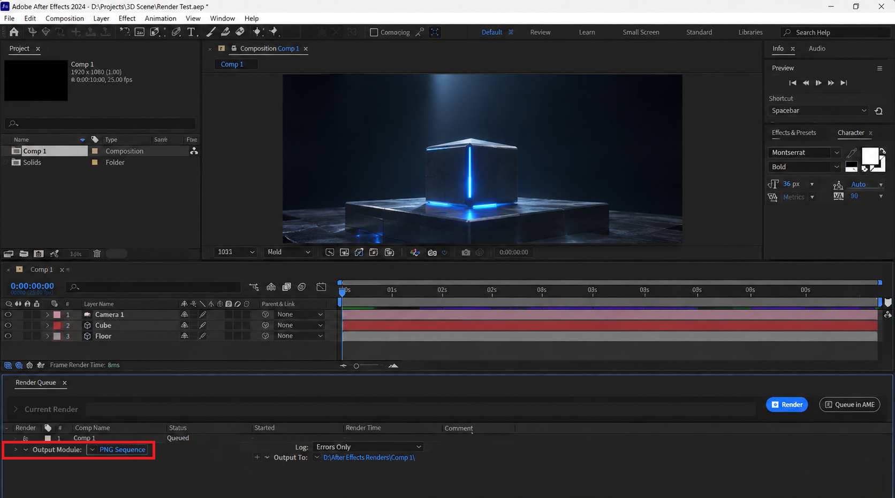Click the white fill color swatch

870,156
